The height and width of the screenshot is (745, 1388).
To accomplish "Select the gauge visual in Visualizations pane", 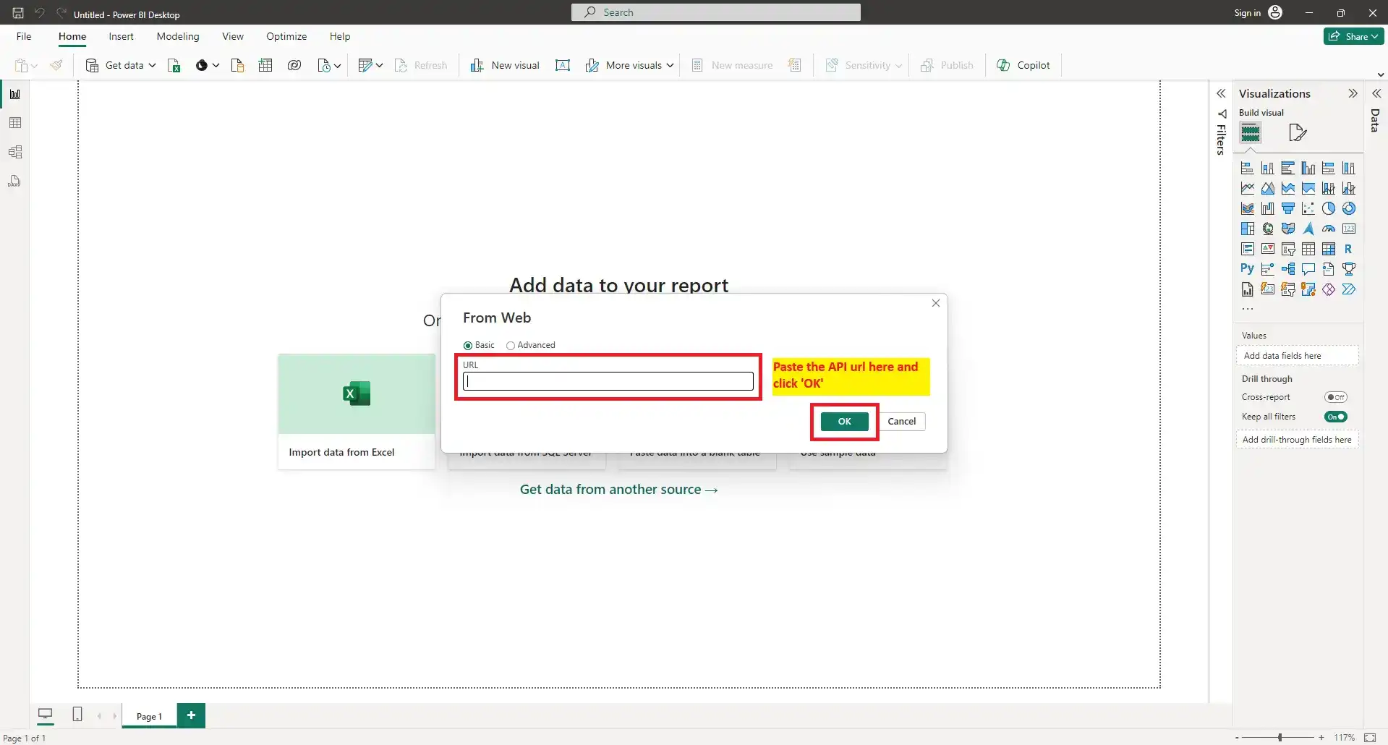I will 1329,229.
